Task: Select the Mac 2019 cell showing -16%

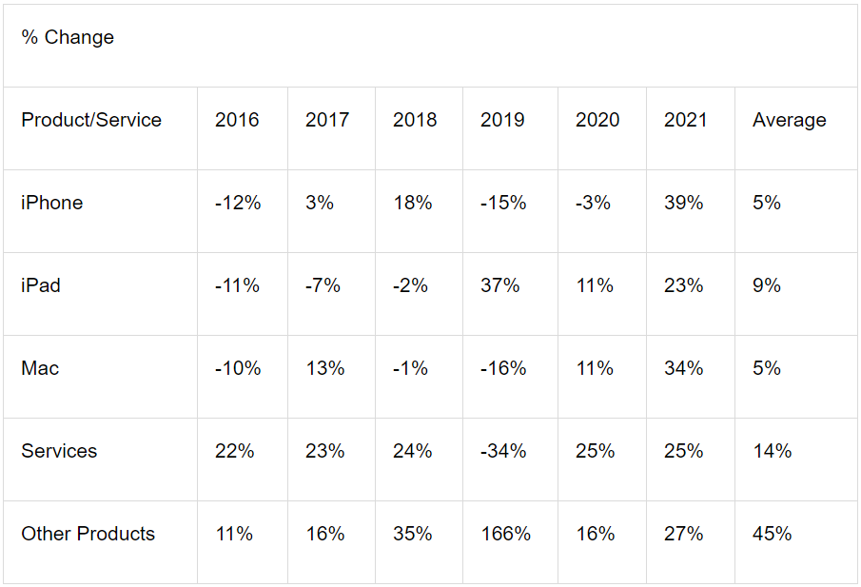Action: [x=503, y=368]
